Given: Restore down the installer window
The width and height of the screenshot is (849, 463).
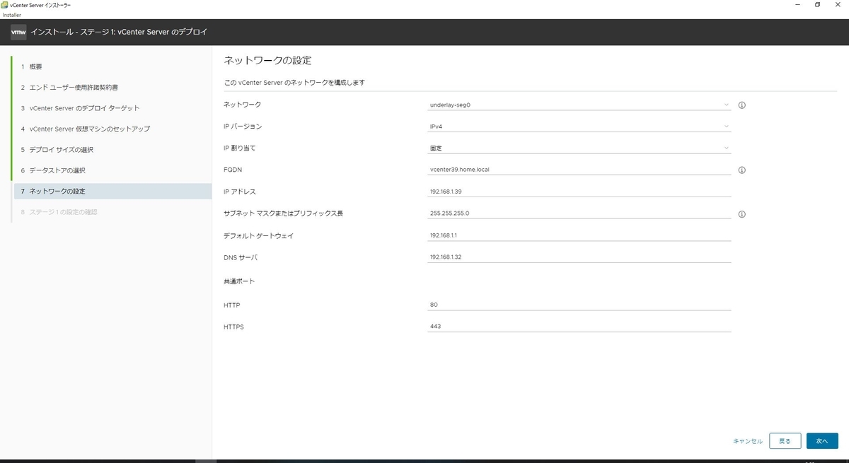Looking at the screenshot, I should point(817,4).
